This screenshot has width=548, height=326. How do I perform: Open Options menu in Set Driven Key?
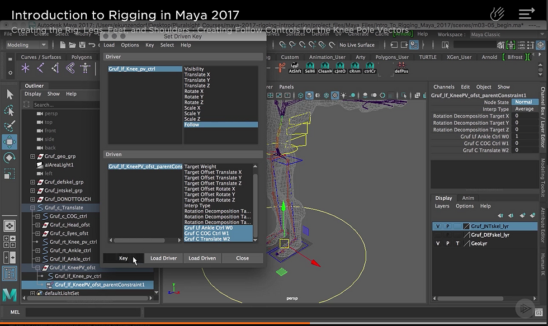(x=130, y=45)
